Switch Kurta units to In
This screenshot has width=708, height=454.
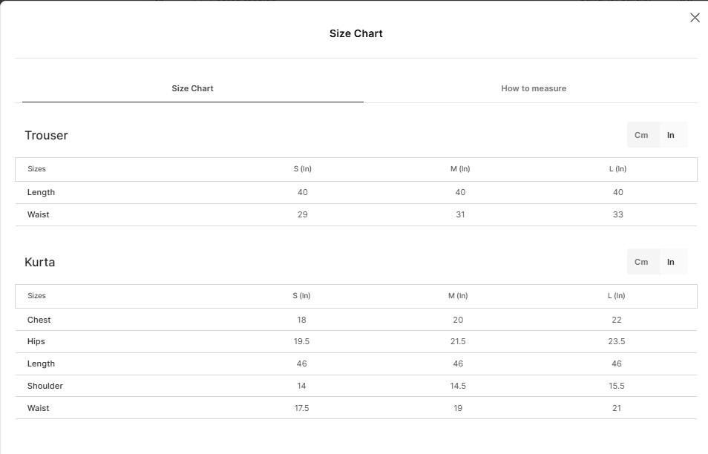[x=671, y=262]
